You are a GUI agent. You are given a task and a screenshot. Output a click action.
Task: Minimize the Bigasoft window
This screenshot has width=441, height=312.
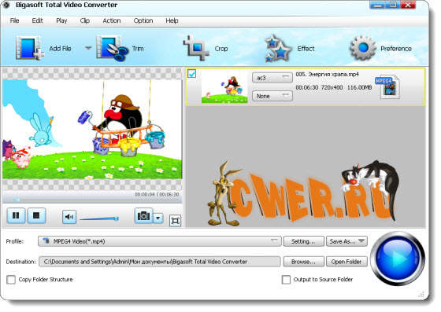point(377,5)
